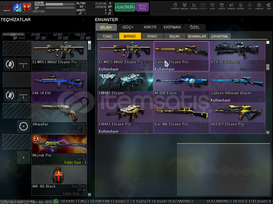
Task: Click equipped EM-14 Elit rifle
Action: 59,87
